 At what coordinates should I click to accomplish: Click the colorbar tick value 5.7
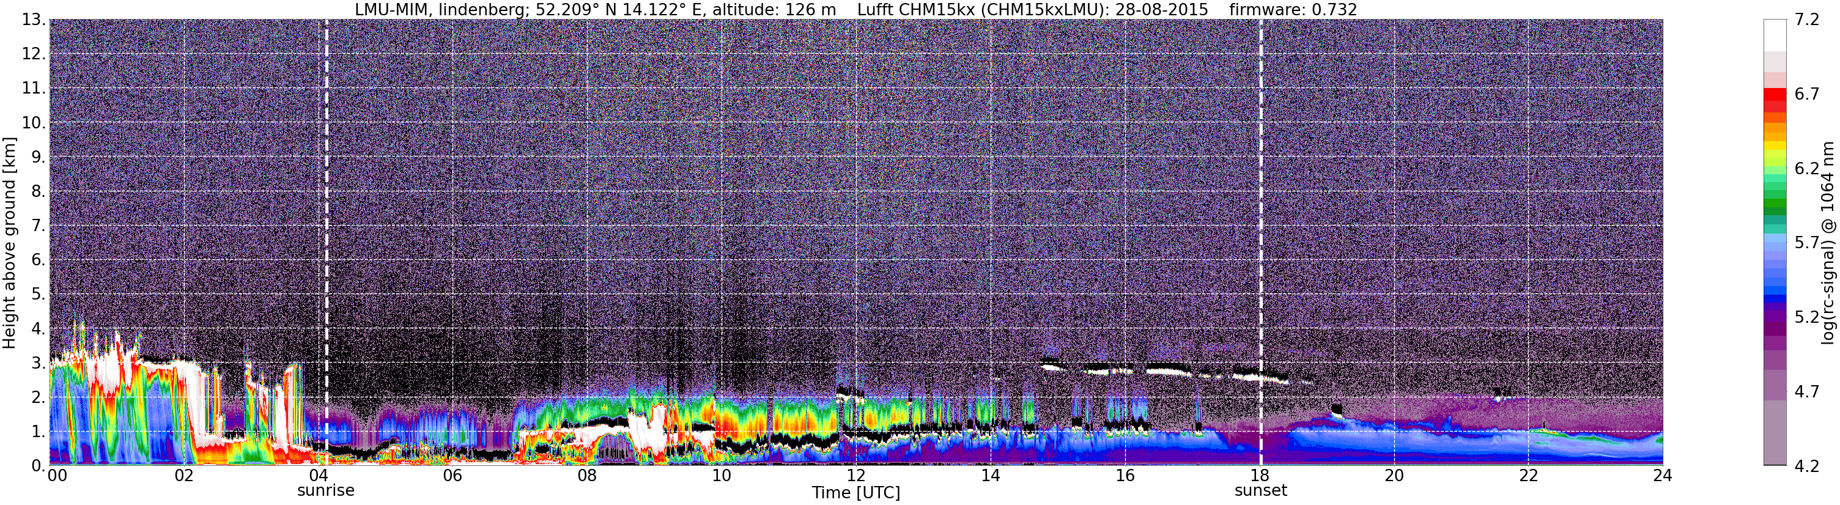1806,242
